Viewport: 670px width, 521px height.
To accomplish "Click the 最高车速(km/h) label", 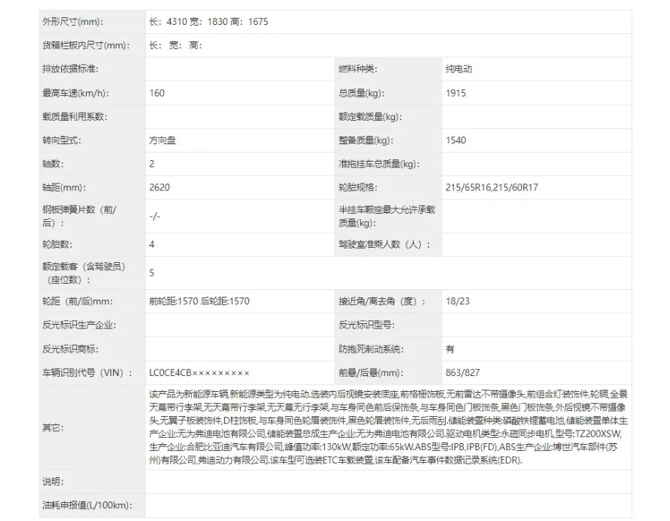I will [76, 93].
